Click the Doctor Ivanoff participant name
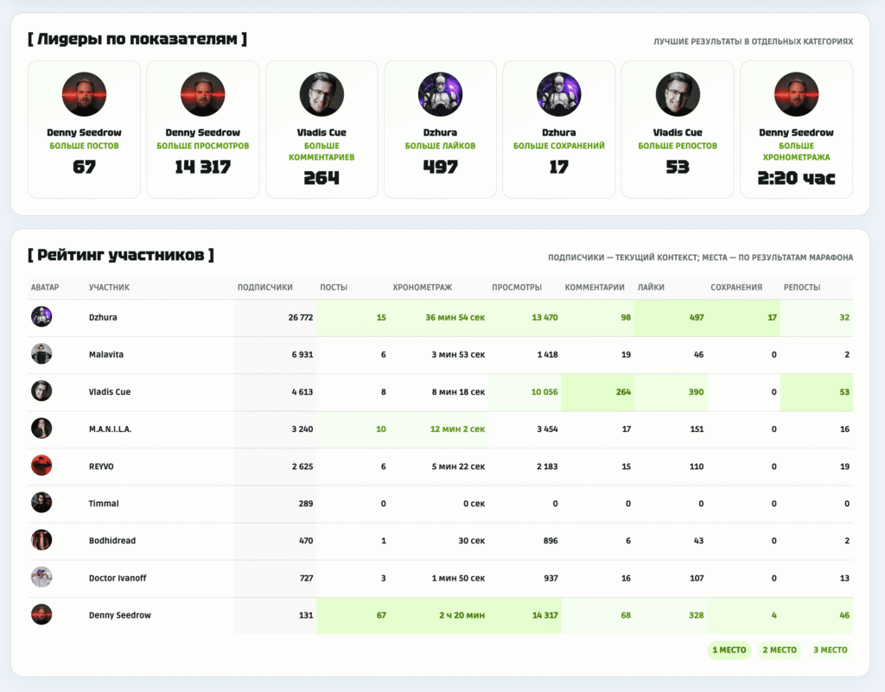 (118, 577)
